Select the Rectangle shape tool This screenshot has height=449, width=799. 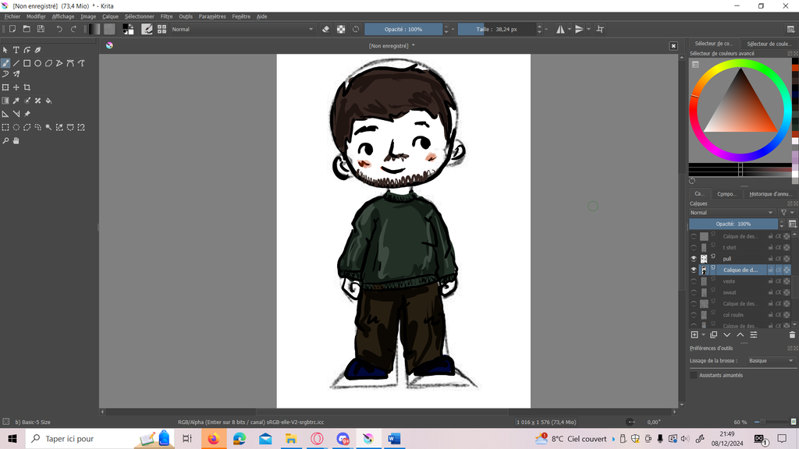click(x=27, y=63)
